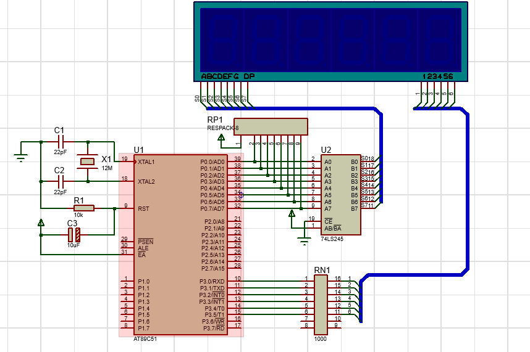Click the P1.0 pin label
This screenshot has height=352, width=530.
[144, 282]
